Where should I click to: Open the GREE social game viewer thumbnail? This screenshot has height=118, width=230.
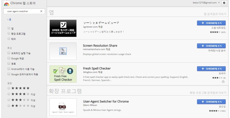click(x=63, y=28)
